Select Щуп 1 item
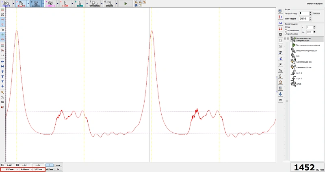The image size is (325, 172). coord(307,73)
